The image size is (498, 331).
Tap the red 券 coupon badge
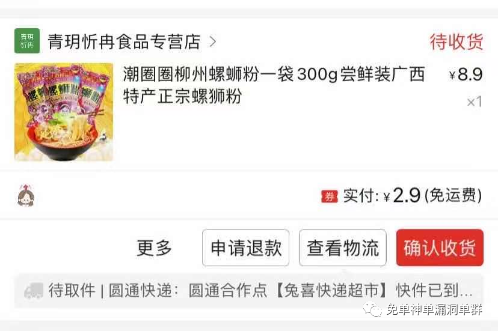[x=330, y=196]
